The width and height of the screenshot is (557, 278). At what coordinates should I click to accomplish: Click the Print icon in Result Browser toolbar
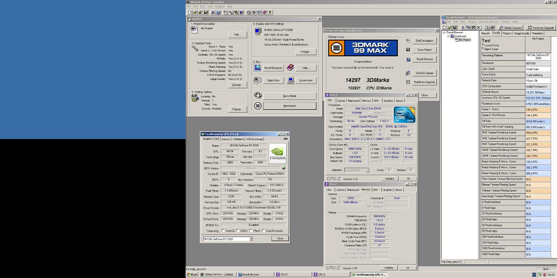pos(492,27)
